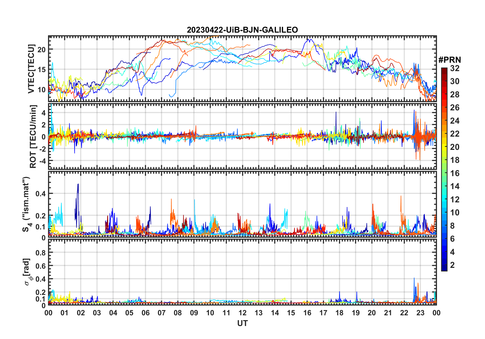The width and height of the screenshot is (485, 339).
Task: Click x-axis tick label 01
Action: (x=65, y=313)
